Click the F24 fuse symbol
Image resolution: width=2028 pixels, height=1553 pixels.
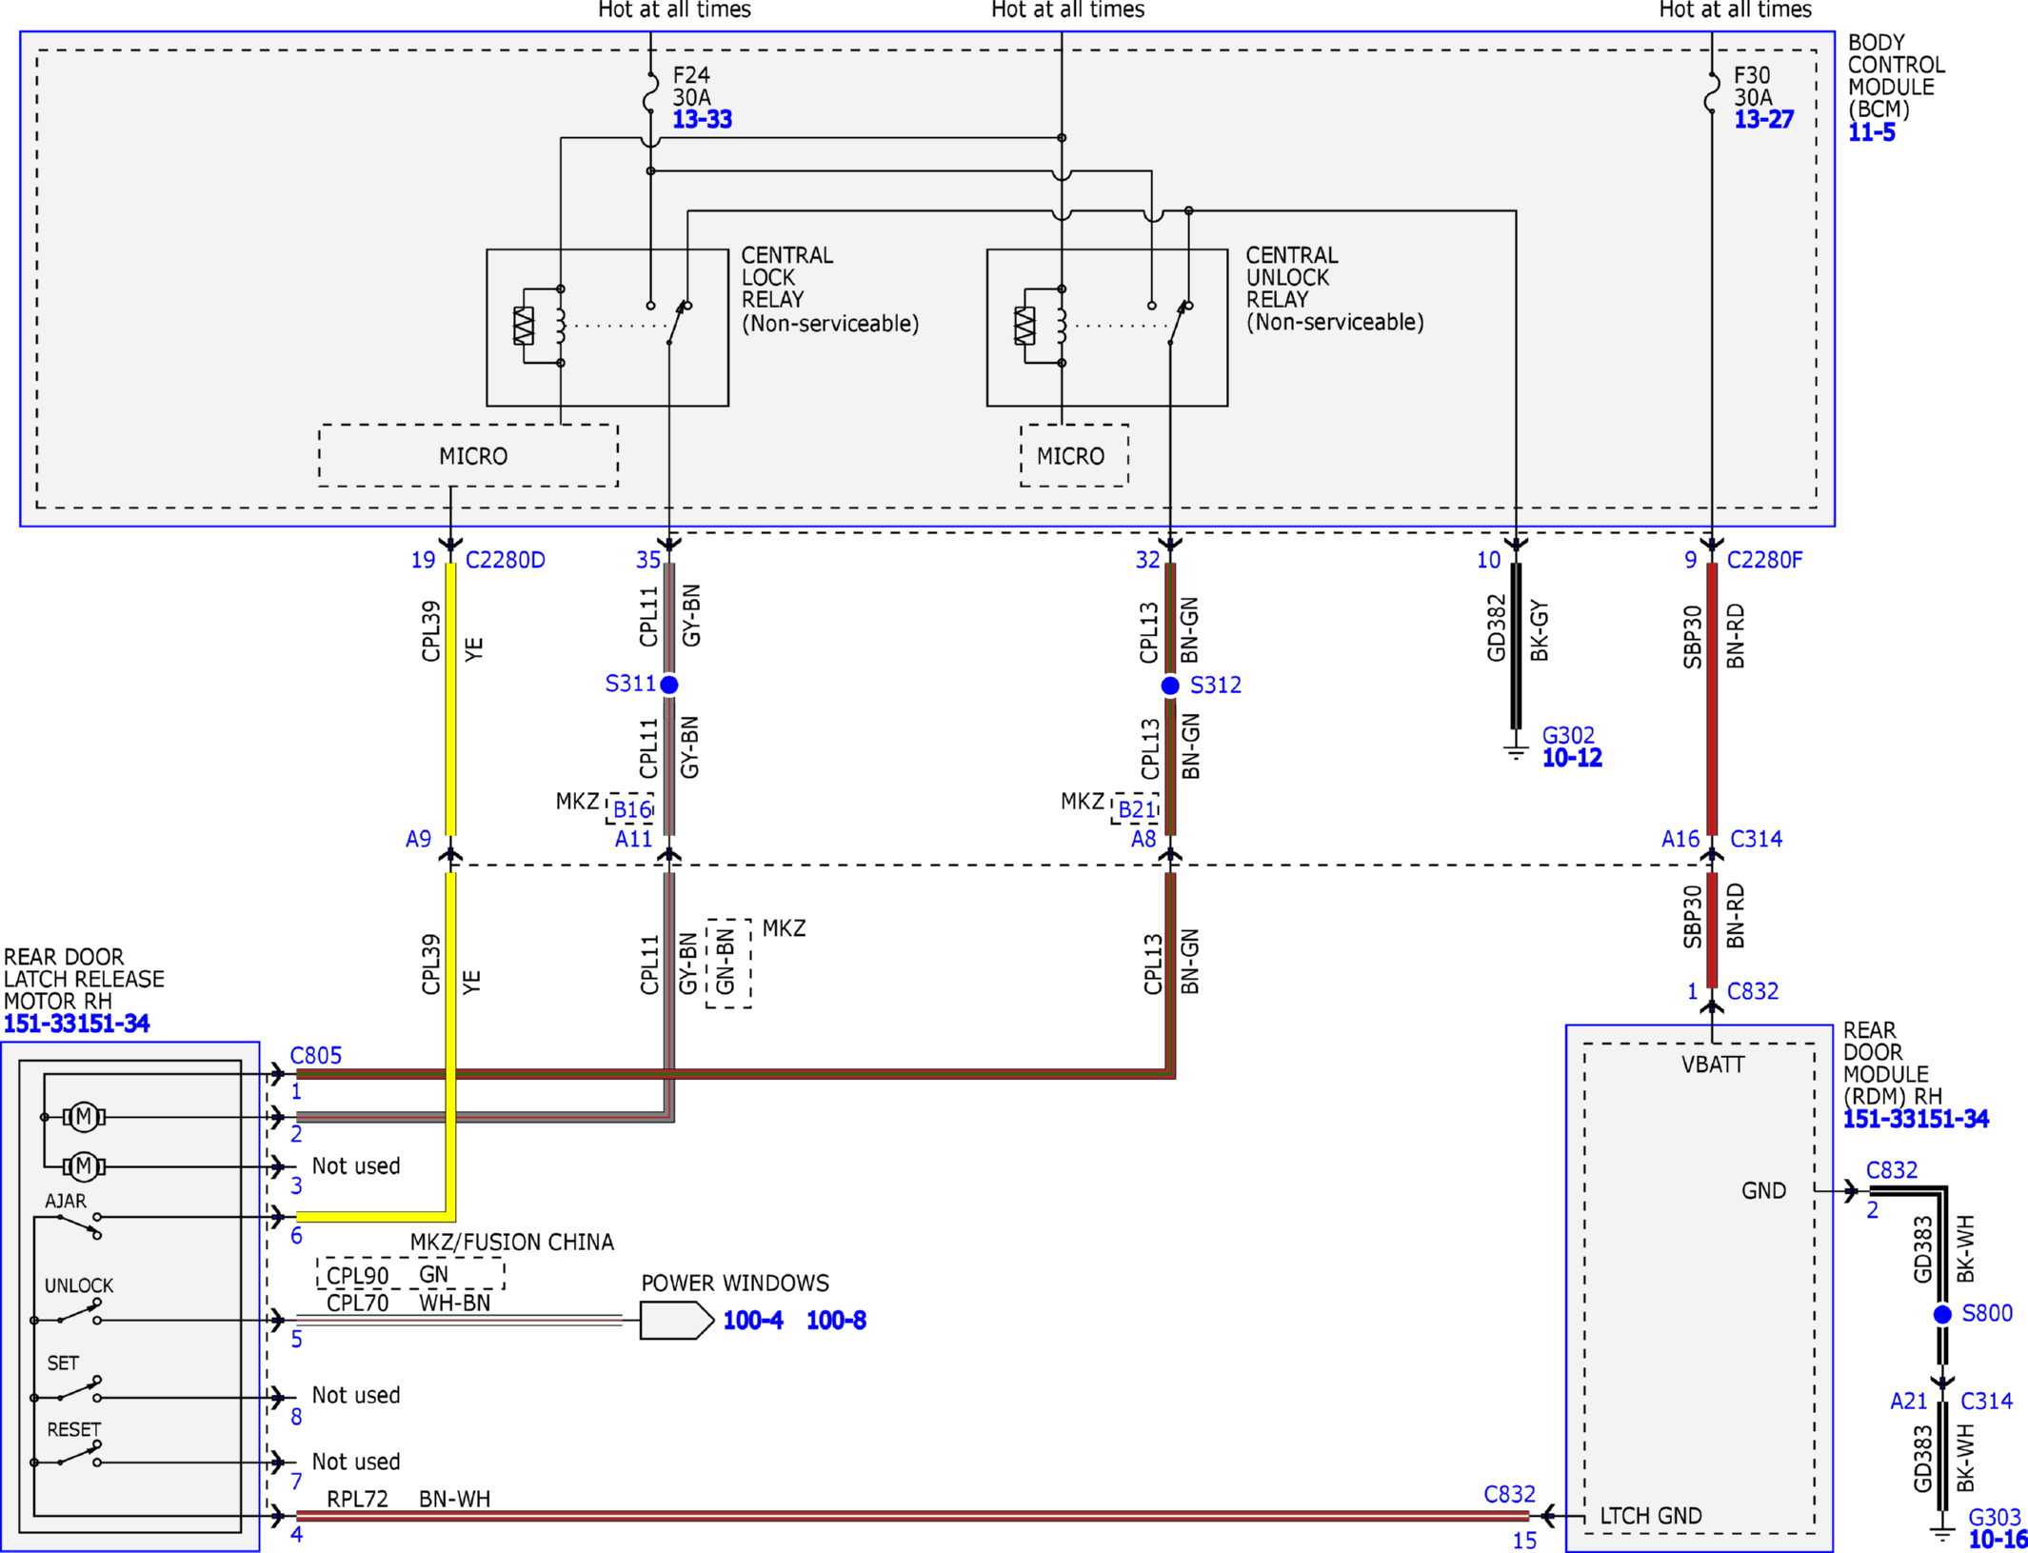tap(650, 92)
